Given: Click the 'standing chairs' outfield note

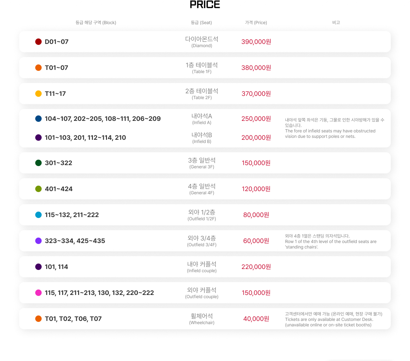Looking at the screenshot, I should point(331,241).
